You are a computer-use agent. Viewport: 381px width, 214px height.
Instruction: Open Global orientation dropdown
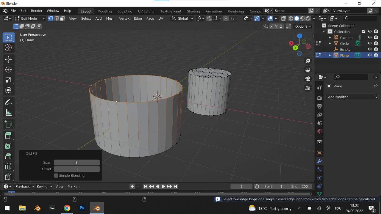click(x=182, y=18)
